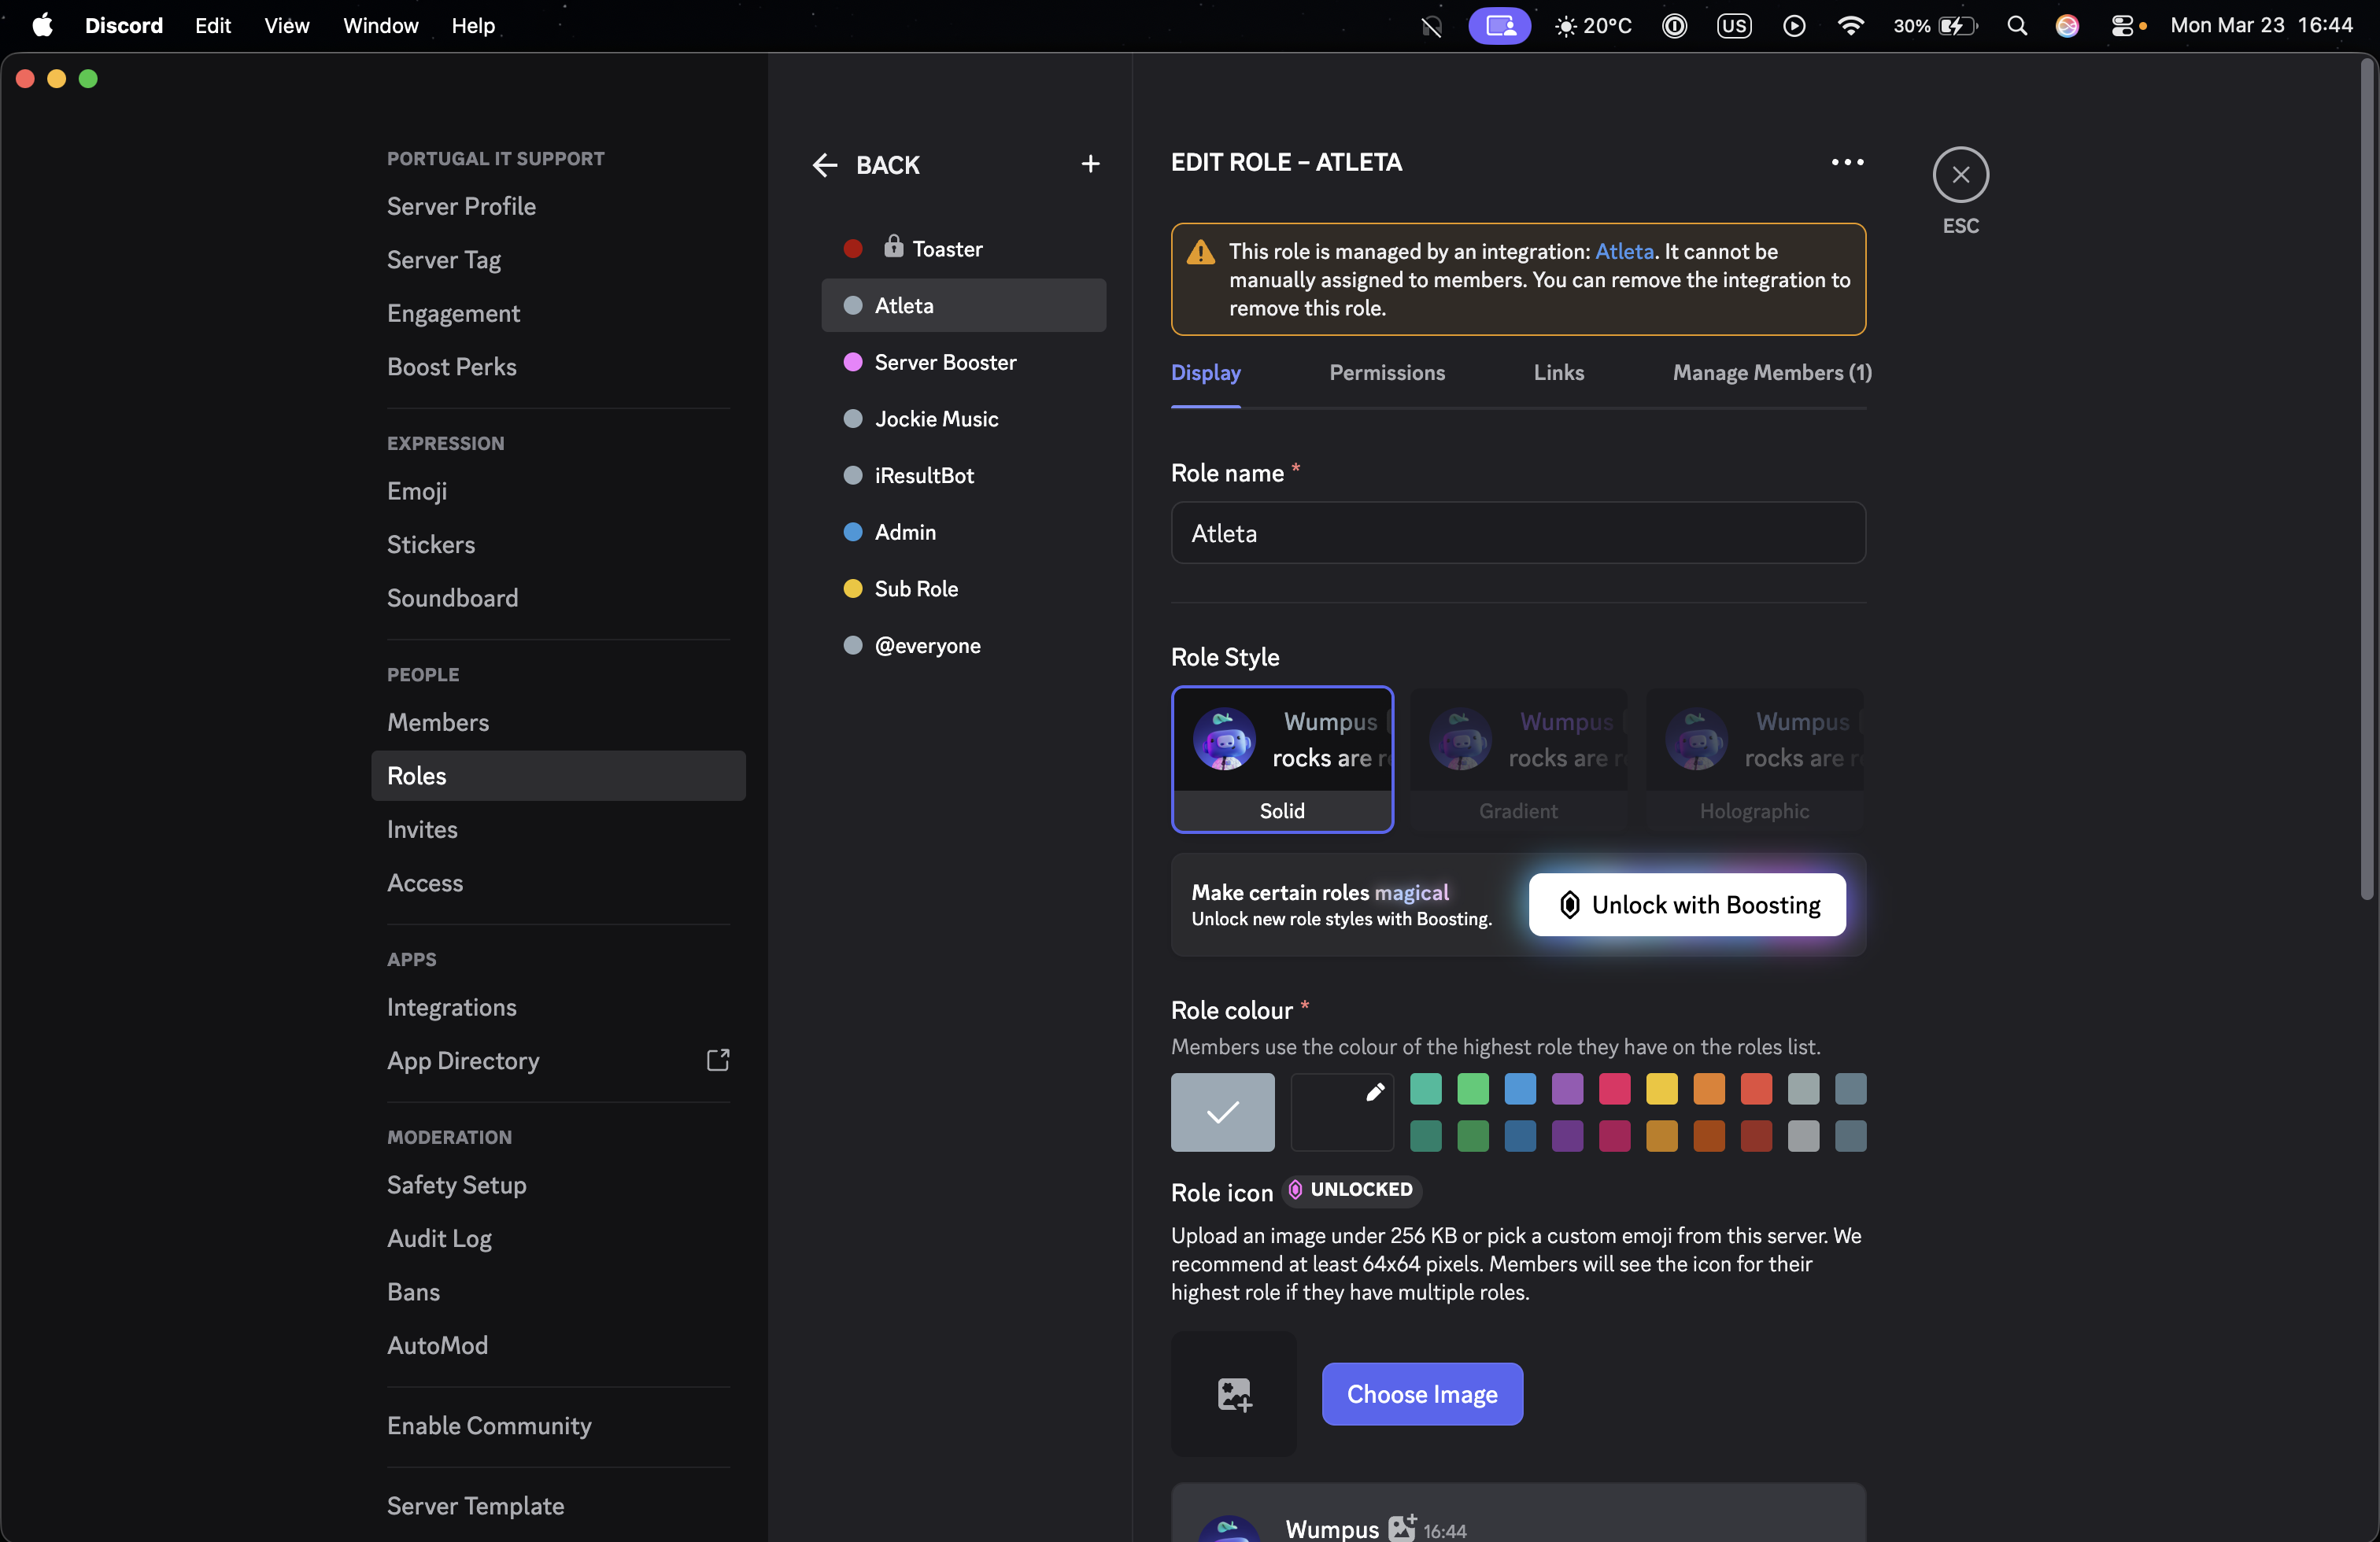2380x1542 pixels.
Task: Open macOS Spotlight search icon
Action: point(2016,26)
